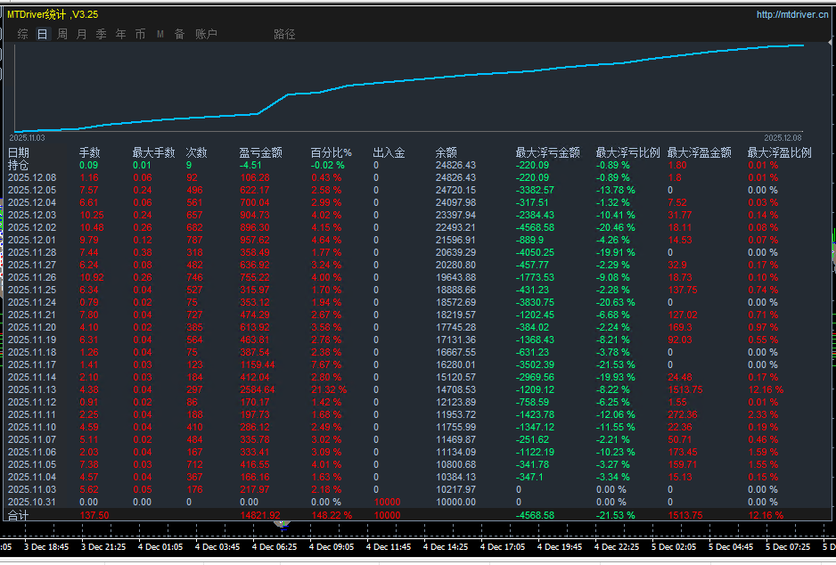Select the 2025.12.08 row date
The height and width of the screenshot is (565, 836).
tap(32, 177)
